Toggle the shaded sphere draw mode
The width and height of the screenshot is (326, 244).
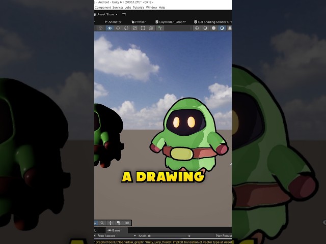pyautogui.click(x=222, y=28)
